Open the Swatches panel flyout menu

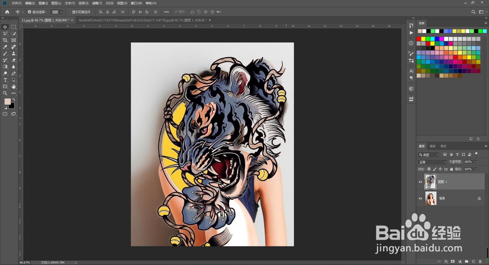(x=486, y=23)
